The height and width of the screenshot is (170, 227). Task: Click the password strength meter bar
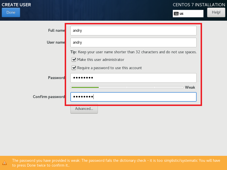click(x=126, y=87)
